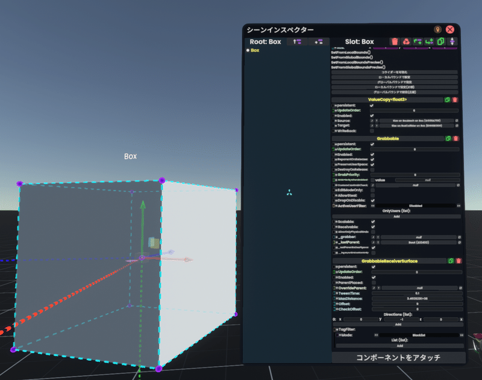Cycle TagFilter Mode to next value
Image resolution: width=482 pixels, height=380 pixels.
click(x=462, y=336)
